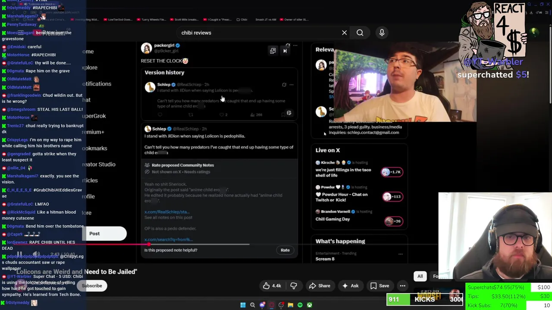
Task: Open Bookmarks in the X sidebar
Action: pyautogui.click(x=95, y=149)
